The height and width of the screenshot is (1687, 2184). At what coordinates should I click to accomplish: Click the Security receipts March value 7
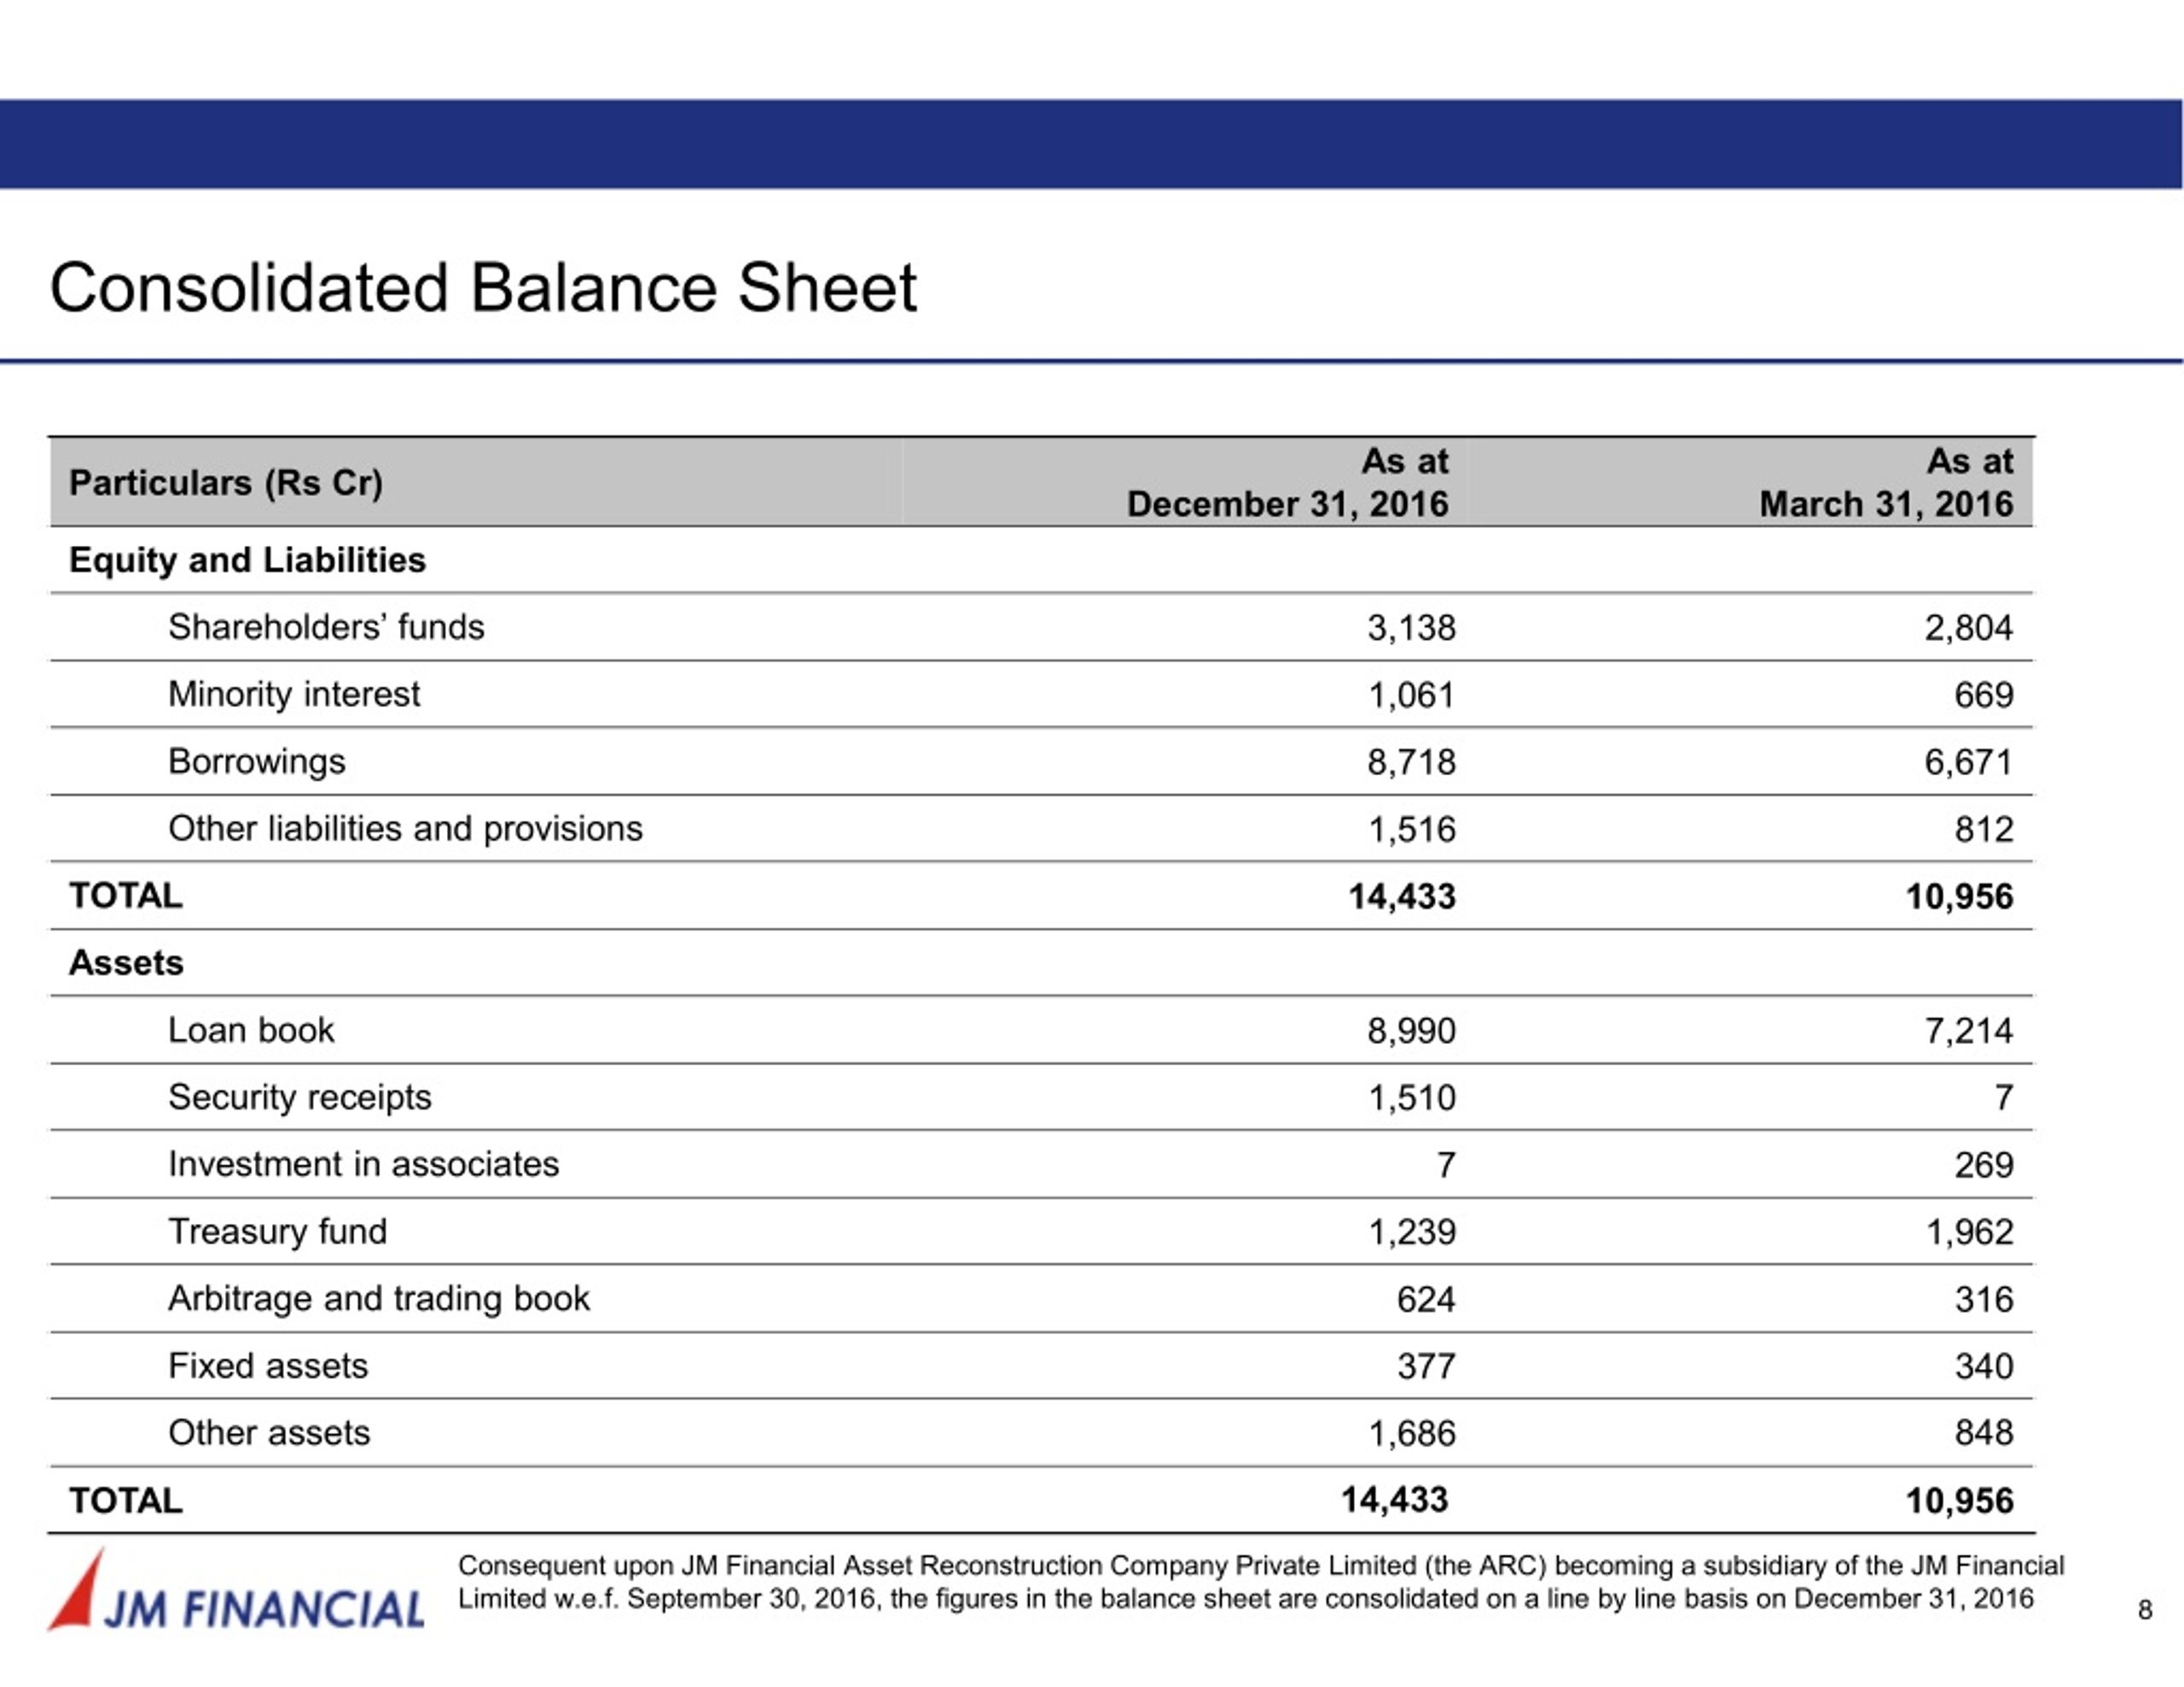[x=2003, y=1098]
